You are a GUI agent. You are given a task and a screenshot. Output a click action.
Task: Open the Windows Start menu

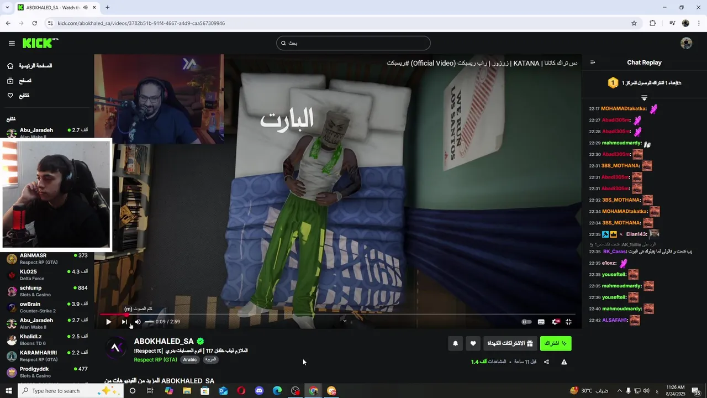(x=9, y=391)
